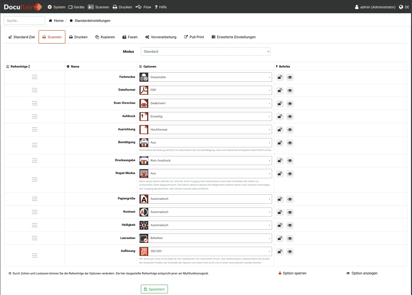Open the Flow menu in top bar
Screen dimensions: 412x295
pos(143,7)
